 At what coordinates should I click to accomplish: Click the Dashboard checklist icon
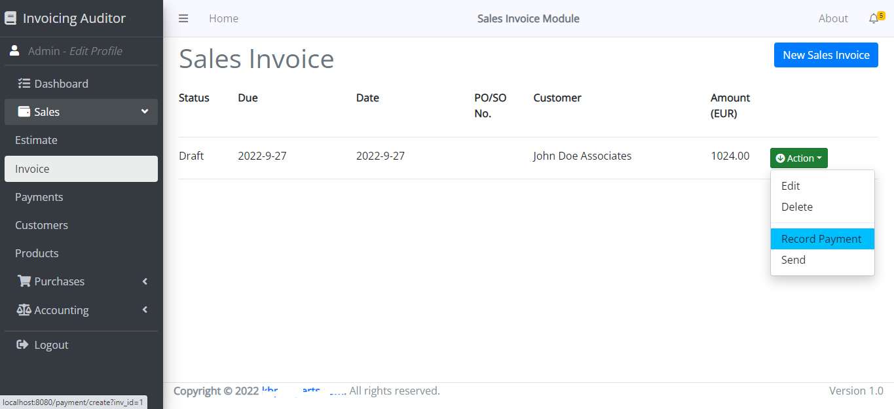[24, 84]
